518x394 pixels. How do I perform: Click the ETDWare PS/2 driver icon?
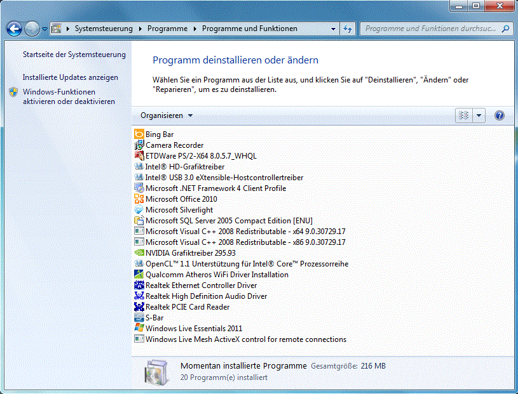coord(139,155)
